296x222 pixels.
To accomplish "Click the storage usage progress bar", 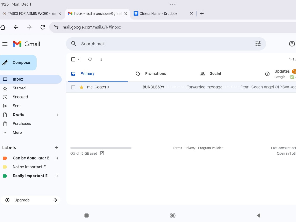I will [101, 148].
